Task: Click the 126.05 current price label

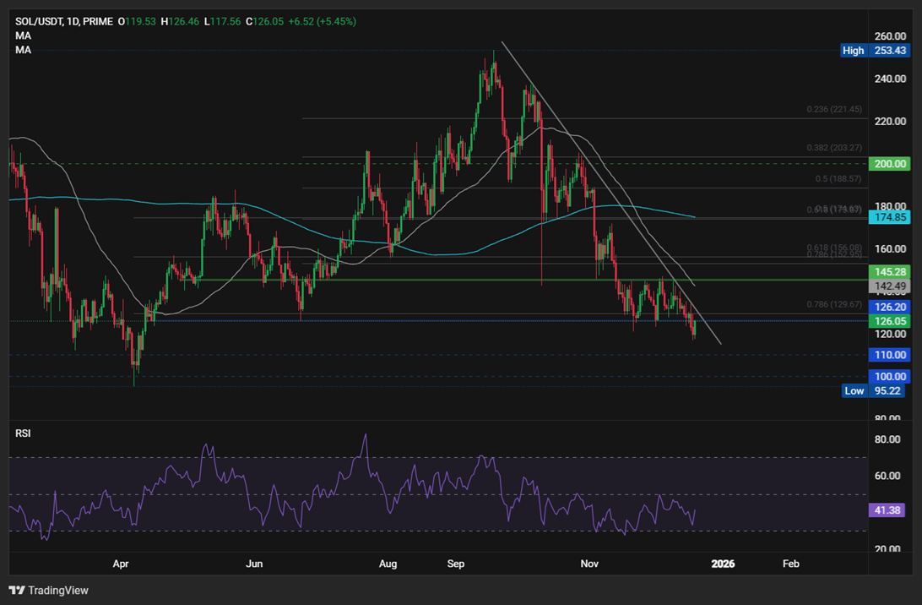Action: (x=889, y=321)
